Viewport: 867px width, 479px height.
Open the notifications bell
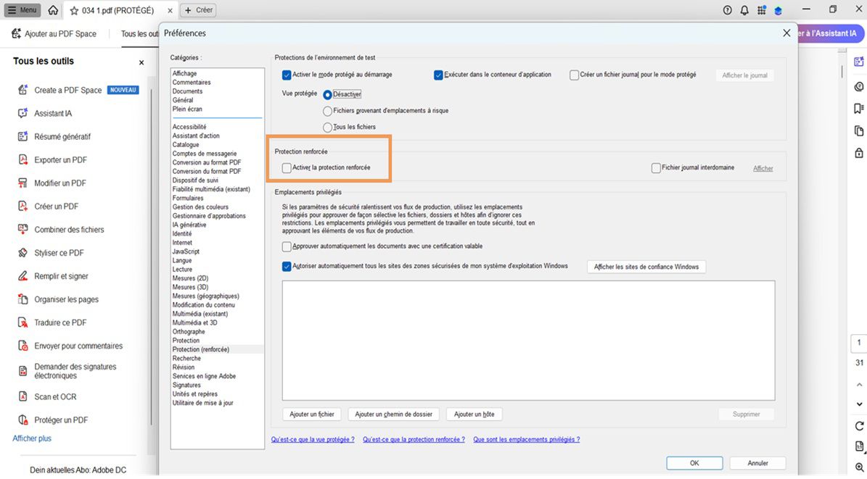(x=744, y=10)
